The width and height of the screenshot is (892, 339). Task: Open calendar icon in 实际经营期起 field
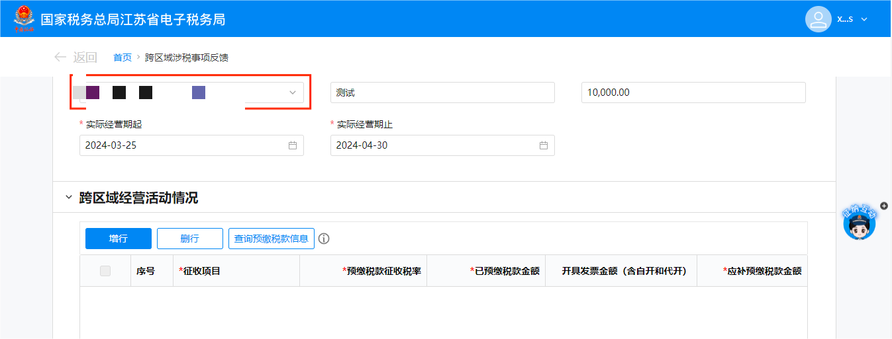(292, 145)
